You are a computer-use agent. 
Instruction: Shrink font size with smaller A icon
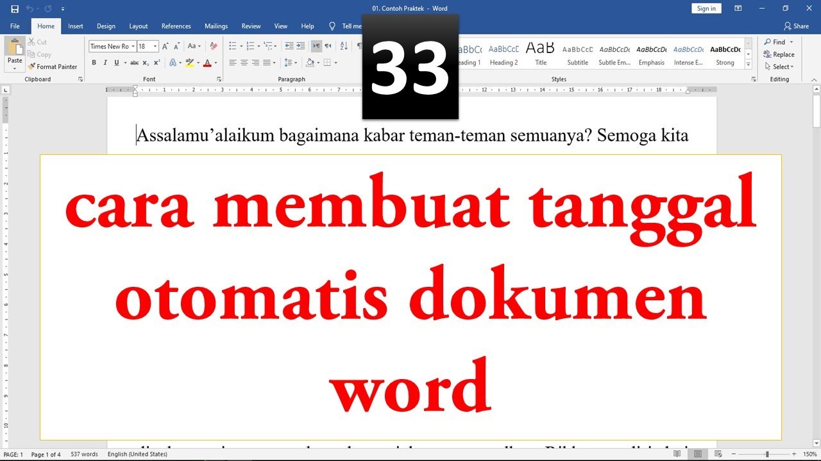[177, 46]
